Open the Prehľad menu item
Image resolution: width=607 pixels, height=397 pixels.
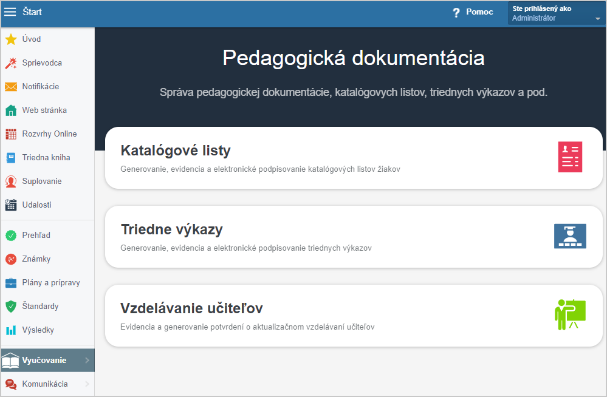coord(47,236)
